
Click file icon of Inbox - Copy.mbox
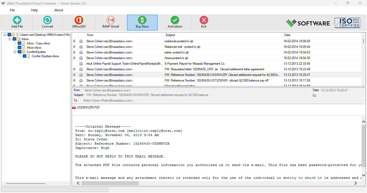click(x=24, y=43)
